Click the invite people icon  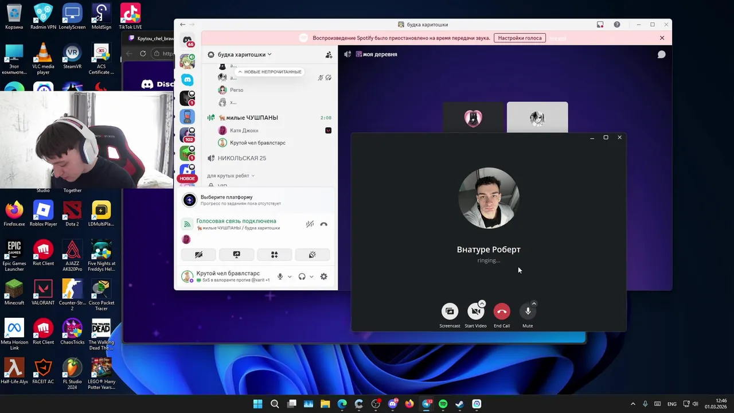329,54
